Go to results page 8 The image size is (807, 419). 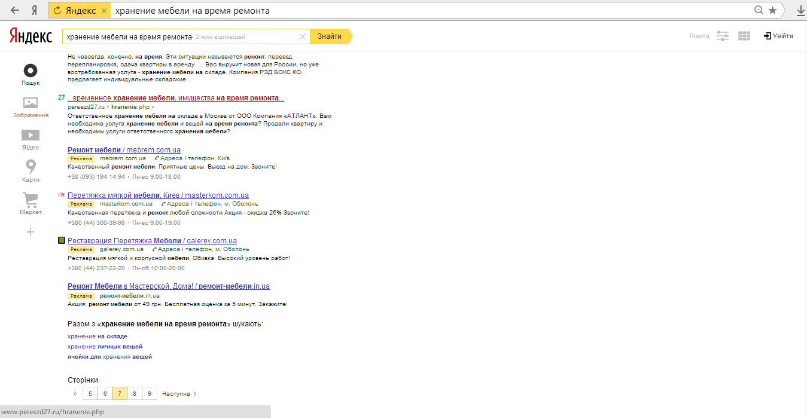point(135,394)
